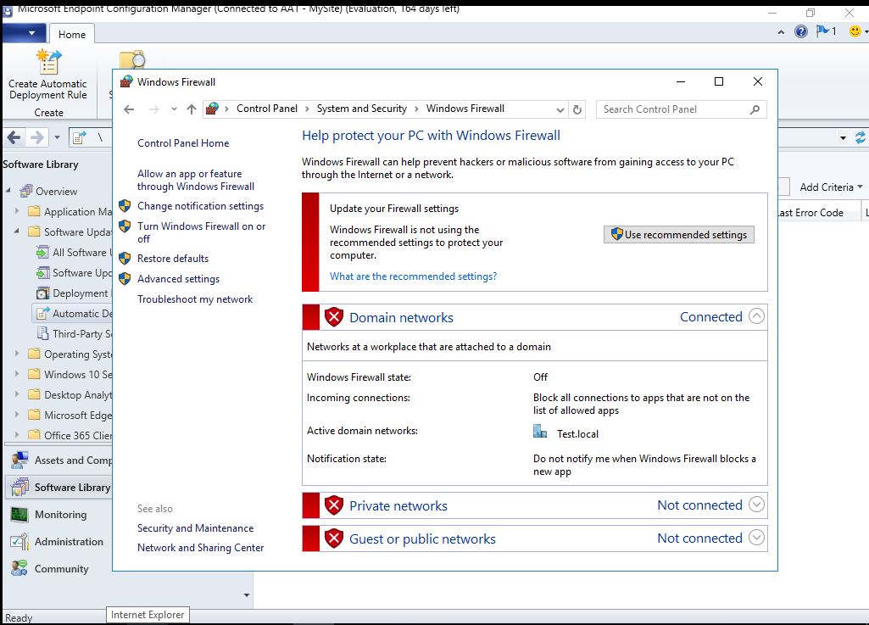Select Microsoft Edge tree item

70,415
